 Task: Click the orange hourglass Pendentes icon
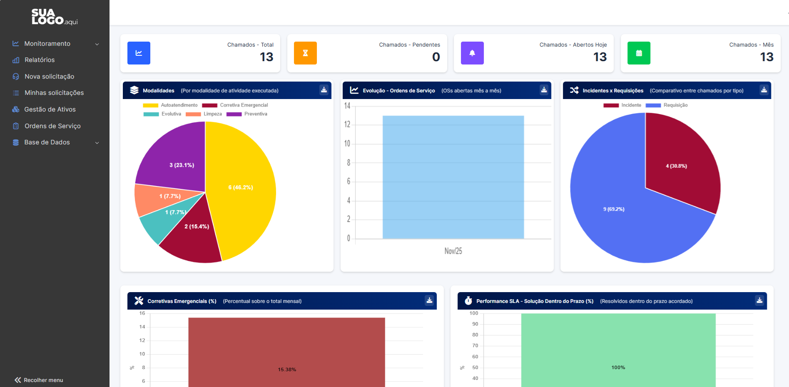305,53
